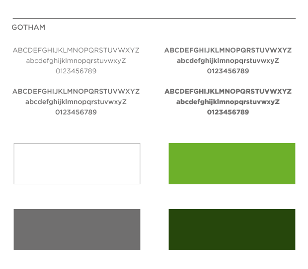Viewport: 308px width, 269px height.
Task: Select book weight uppercase alphabet line
Action: coord(76,92)
